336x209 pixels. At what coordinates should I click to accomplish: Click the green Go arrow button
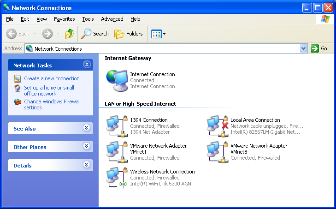315,48
